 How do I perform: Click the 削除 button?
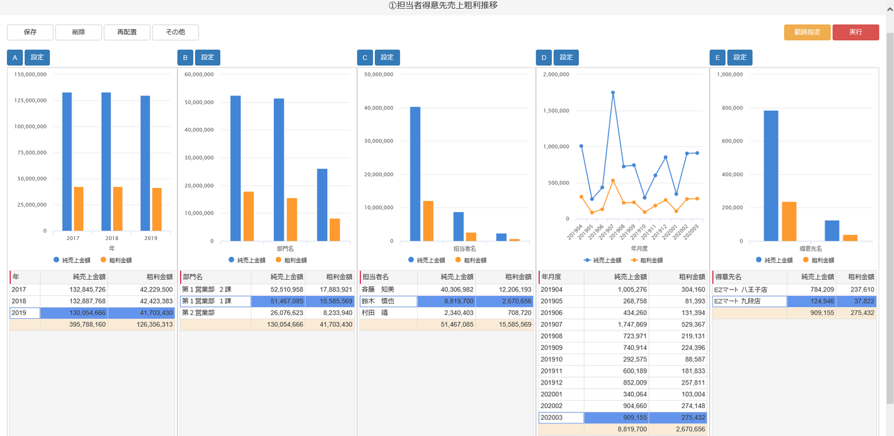(x=78, y=32)
